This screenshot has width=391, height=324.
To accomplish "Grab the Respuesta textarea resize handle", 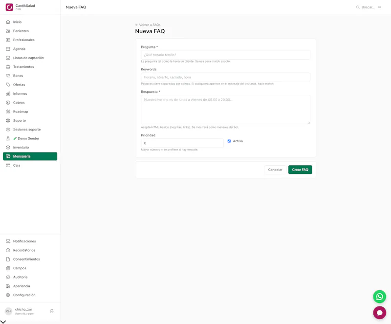I will (x=309, y=123).
